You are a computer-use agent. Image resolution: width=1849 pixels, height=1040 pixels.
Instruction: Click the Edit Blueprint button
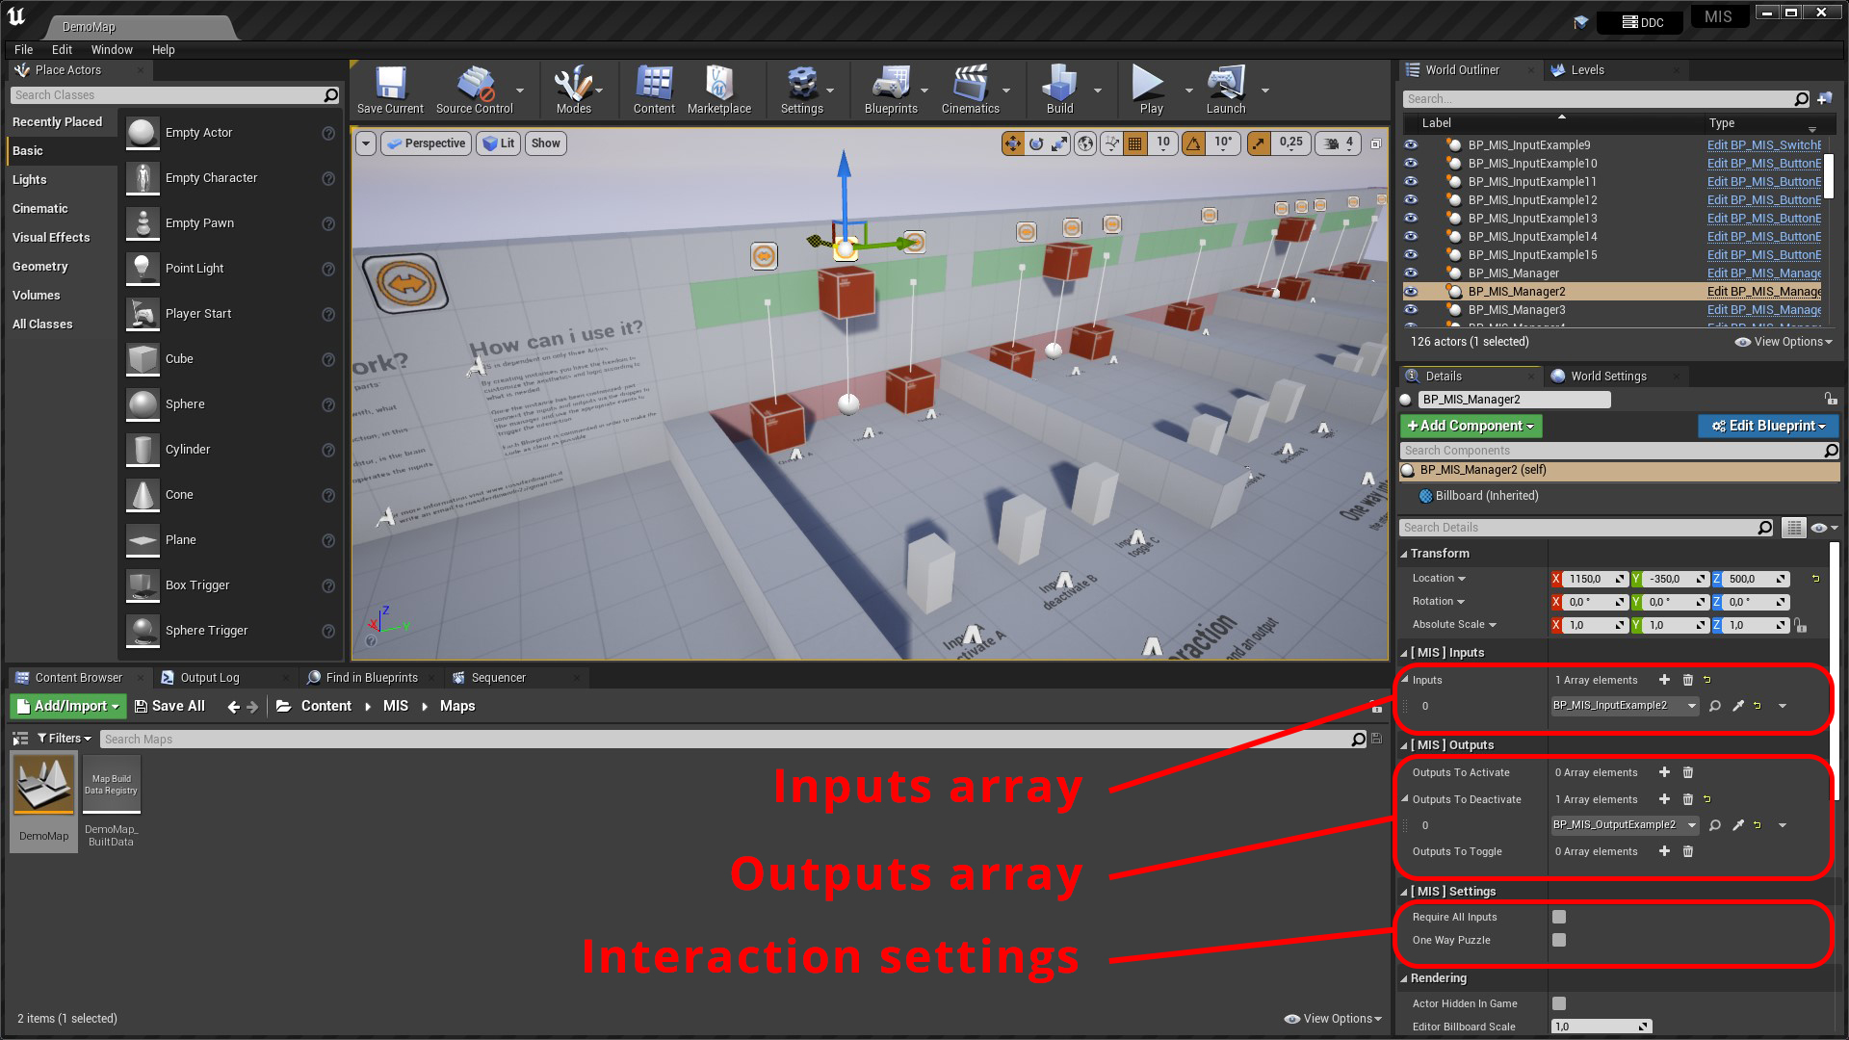click(x=1767, y=426)
